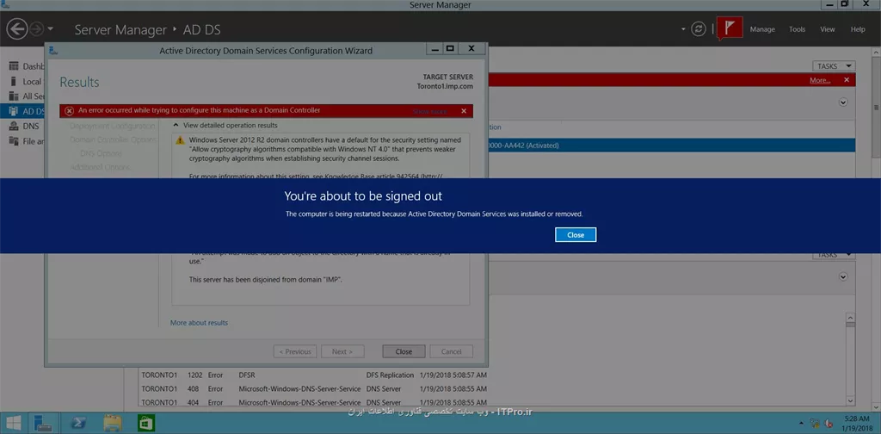The width and height of the screenshot is (881, 434).
Task: Click the Windows Start button
Action: click(14, 422)
